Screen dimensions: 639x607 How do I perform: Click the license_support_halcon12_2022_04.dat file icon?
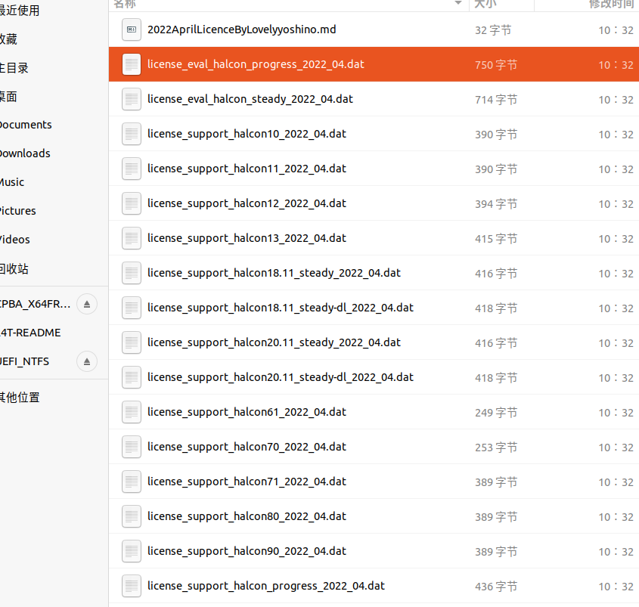click(x=132, y=203)
